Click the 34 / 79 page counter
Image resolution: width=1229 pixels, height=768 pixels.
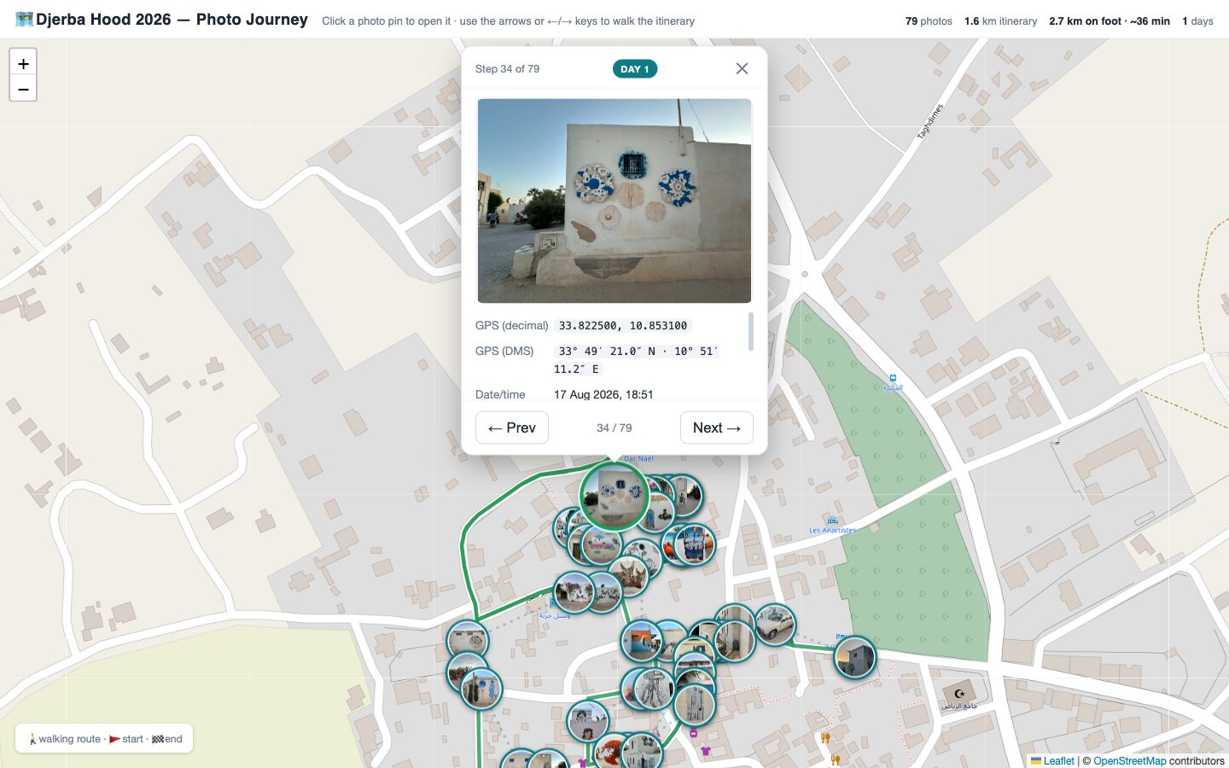click(x=614, y=428)
